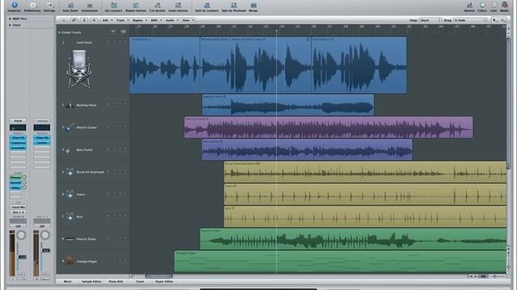517x290 pixels.
Task: Expand the MIDI Thru inspector section
Action: pyautogui.click(x=11, y=19)
